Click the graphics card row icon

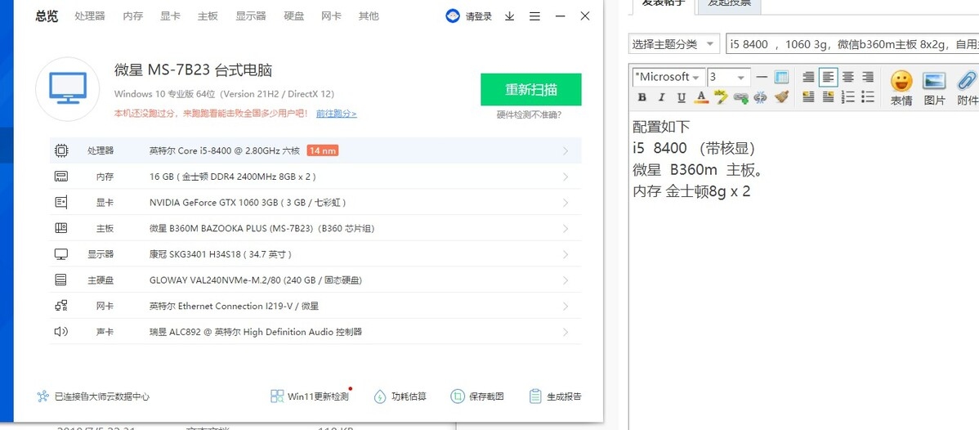pos(61,203)
